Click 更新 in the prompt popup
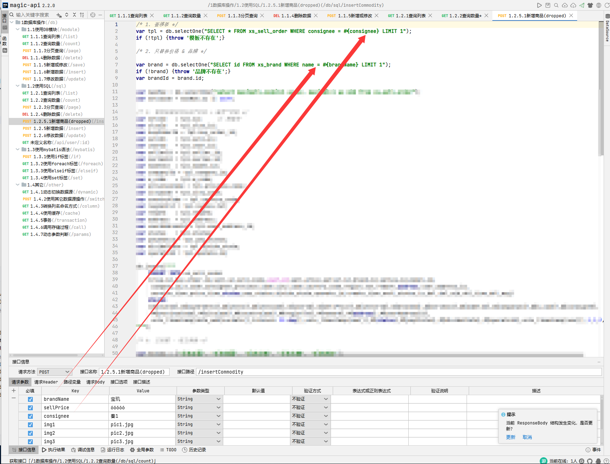 (511, 437)
